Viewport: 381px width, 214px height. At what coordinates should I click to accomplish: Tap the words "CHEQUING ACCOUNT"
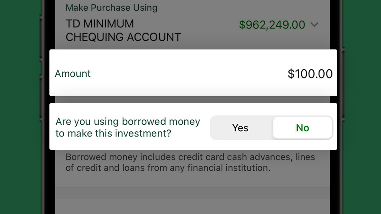click(123, 37)
